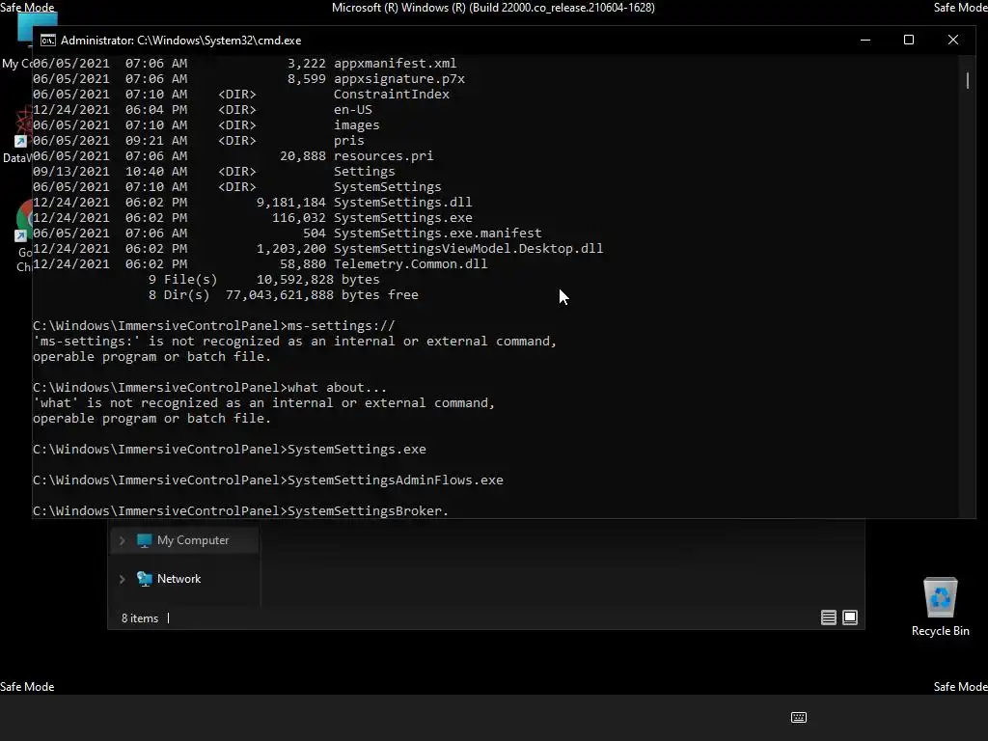Click the appxmanifest.xml file name
The image size is (988, 741).
[x=395, y=64]
